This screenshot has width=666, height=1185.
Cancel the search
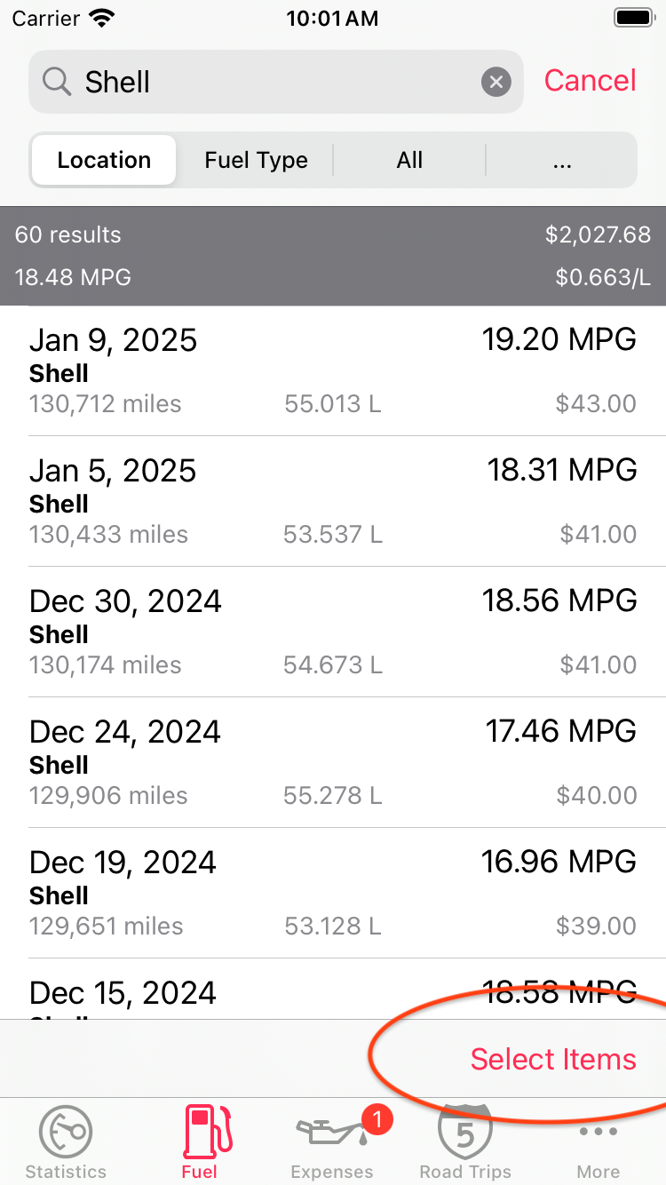590,81
